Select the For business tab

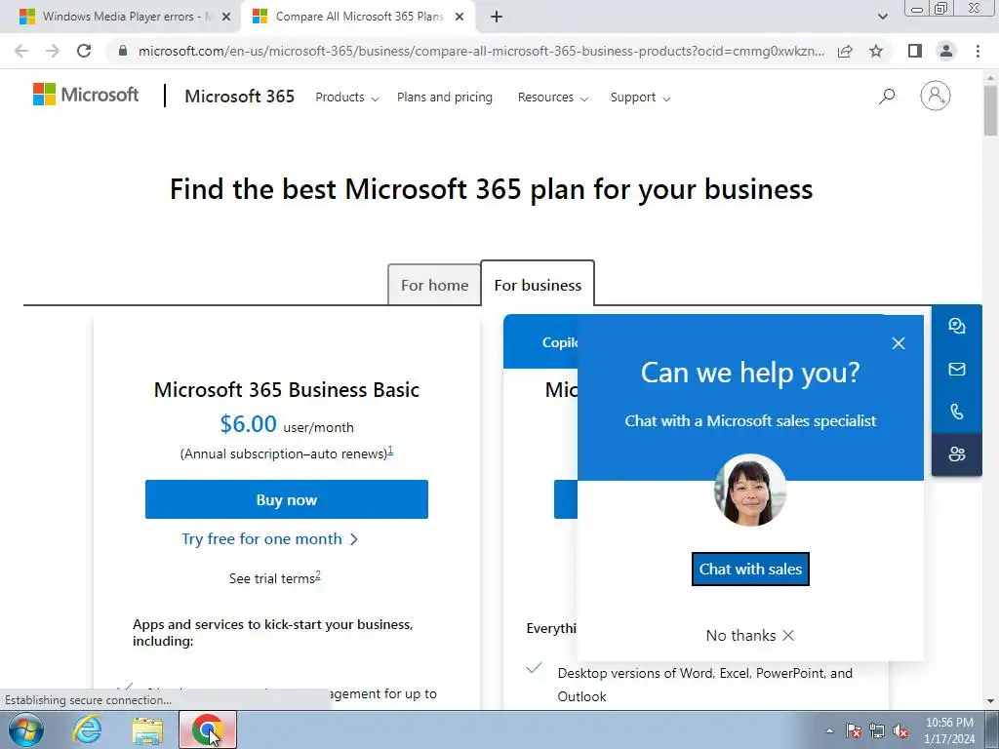click(538, 285)
